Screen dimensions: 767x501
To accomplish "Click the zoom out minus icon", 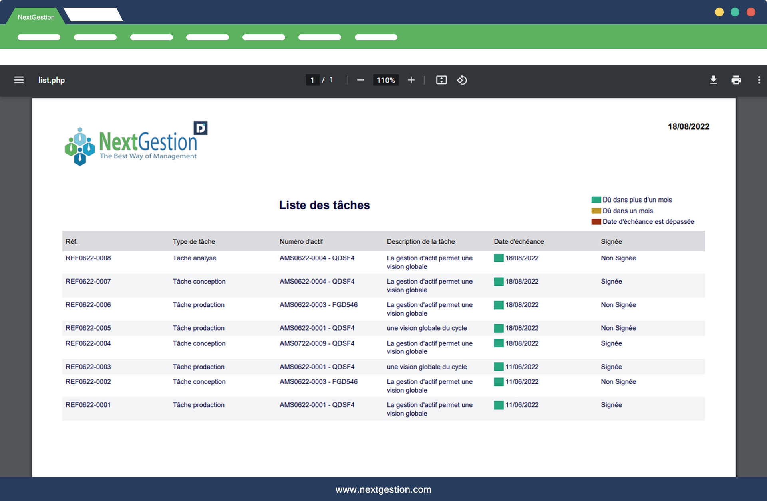I will (x=360, y=80).
